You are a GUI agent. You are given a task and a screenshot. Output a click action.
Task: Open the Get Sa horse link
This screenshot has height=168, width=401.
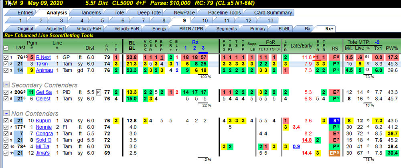(44, 92)
